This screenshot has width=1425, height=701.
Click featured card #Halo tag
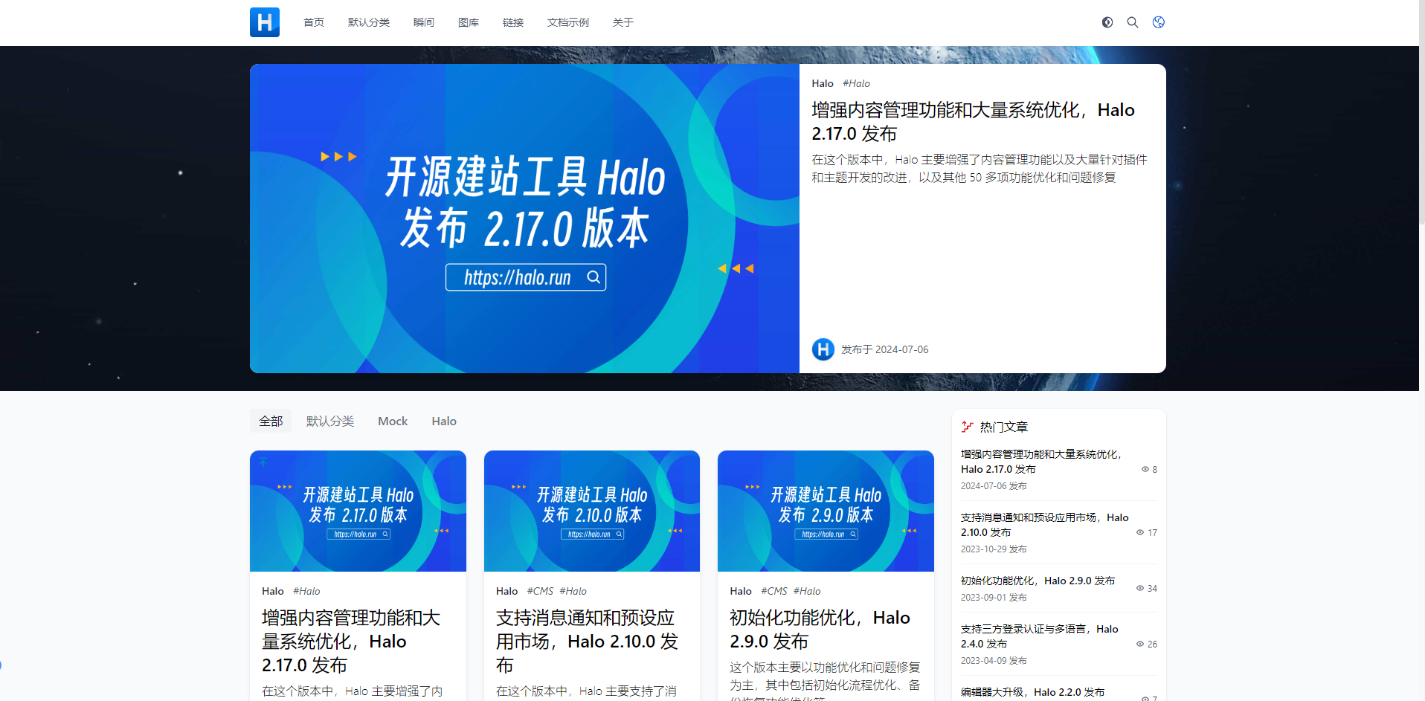(856, 83)
